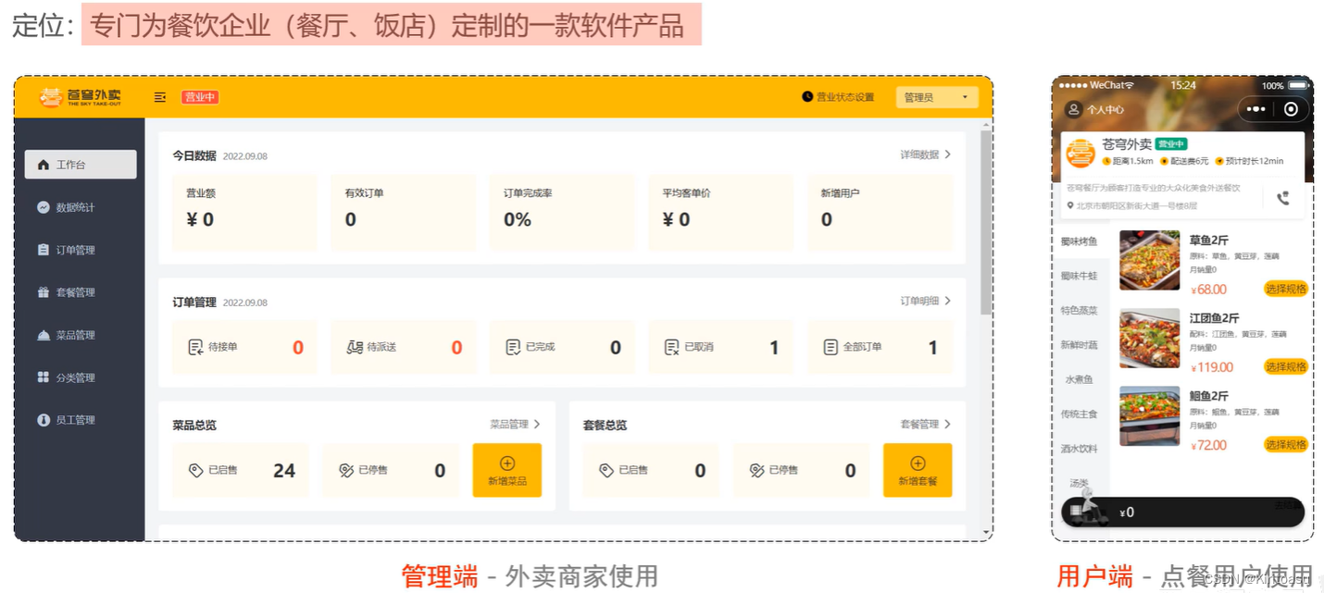The height and width of the screenshot is (593, 1324).
Task: Click the 待派送 delivery scooter icon
Action: [355, 348]
